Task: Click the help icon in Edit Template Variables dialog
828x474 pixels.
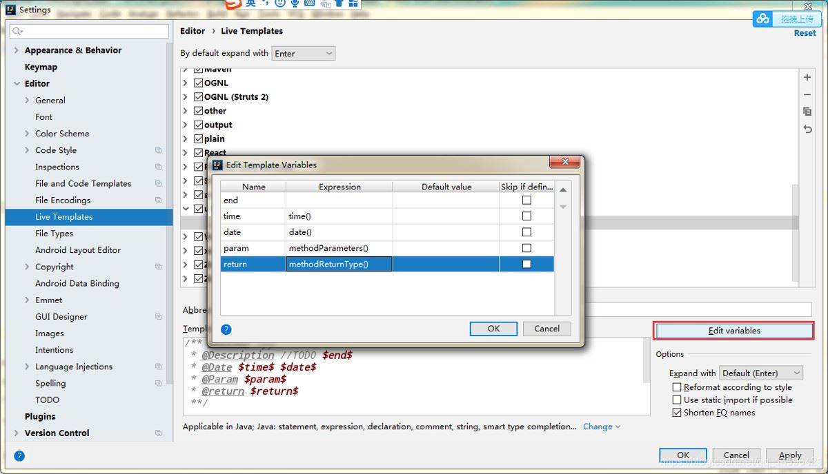Action: click(226, 329)
